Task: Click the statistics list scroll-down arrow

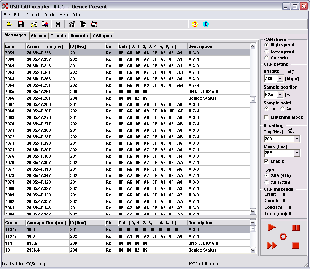Action: click(253, 250)
